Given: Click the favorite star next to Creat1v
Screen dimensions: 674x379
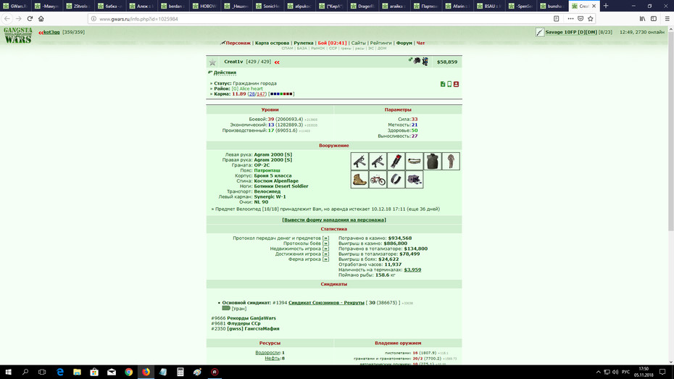Looking at the screenshot, I should point(212,62).
